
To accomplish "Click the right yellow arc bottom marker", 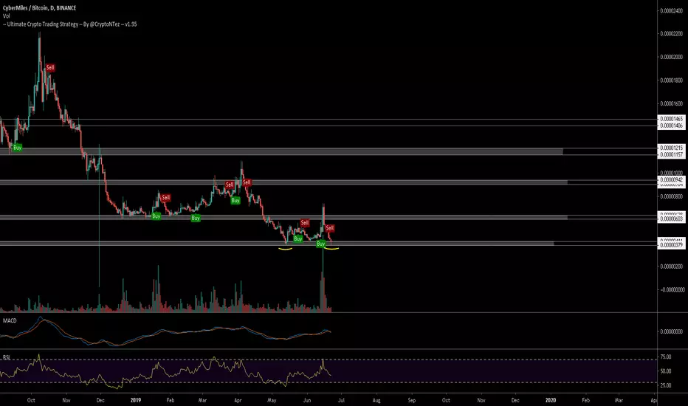I will click(x=330, y=250).
